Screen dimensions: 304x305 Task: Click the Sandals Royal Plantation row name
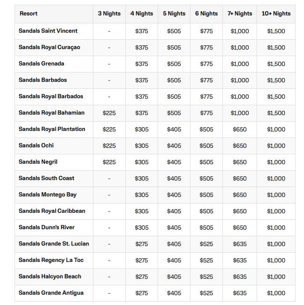coord(52,129)
